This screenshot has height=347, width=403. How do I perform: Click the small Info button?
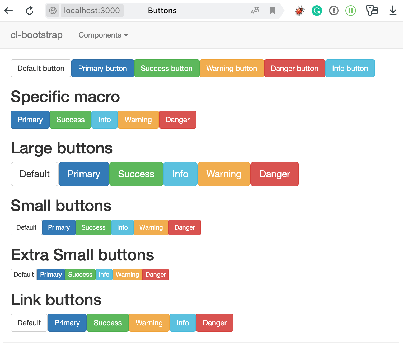122,227
